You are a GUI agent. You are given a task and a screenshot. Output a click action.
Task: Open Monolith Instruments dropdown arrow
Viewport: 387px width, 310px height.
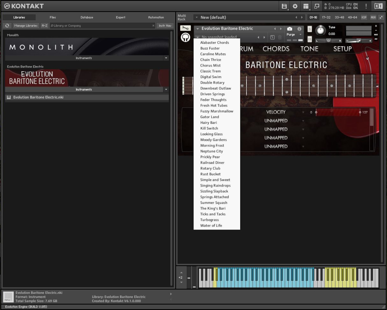(166, 58)
